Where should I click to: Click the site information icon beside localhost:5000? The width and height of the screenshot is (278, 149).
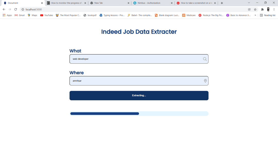pos(23,9)
